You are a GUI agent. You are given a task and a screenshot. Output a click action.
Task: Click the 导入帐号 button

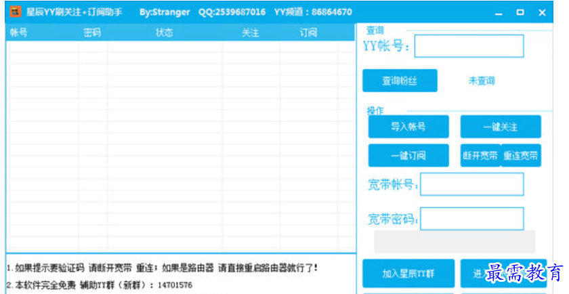(x=408, y=127)
